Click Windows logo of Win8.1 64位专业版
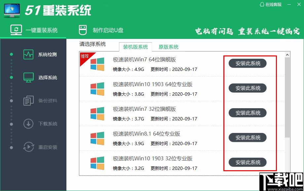The width and height of the screenshot is (304, 191). [x=97, y=138]
